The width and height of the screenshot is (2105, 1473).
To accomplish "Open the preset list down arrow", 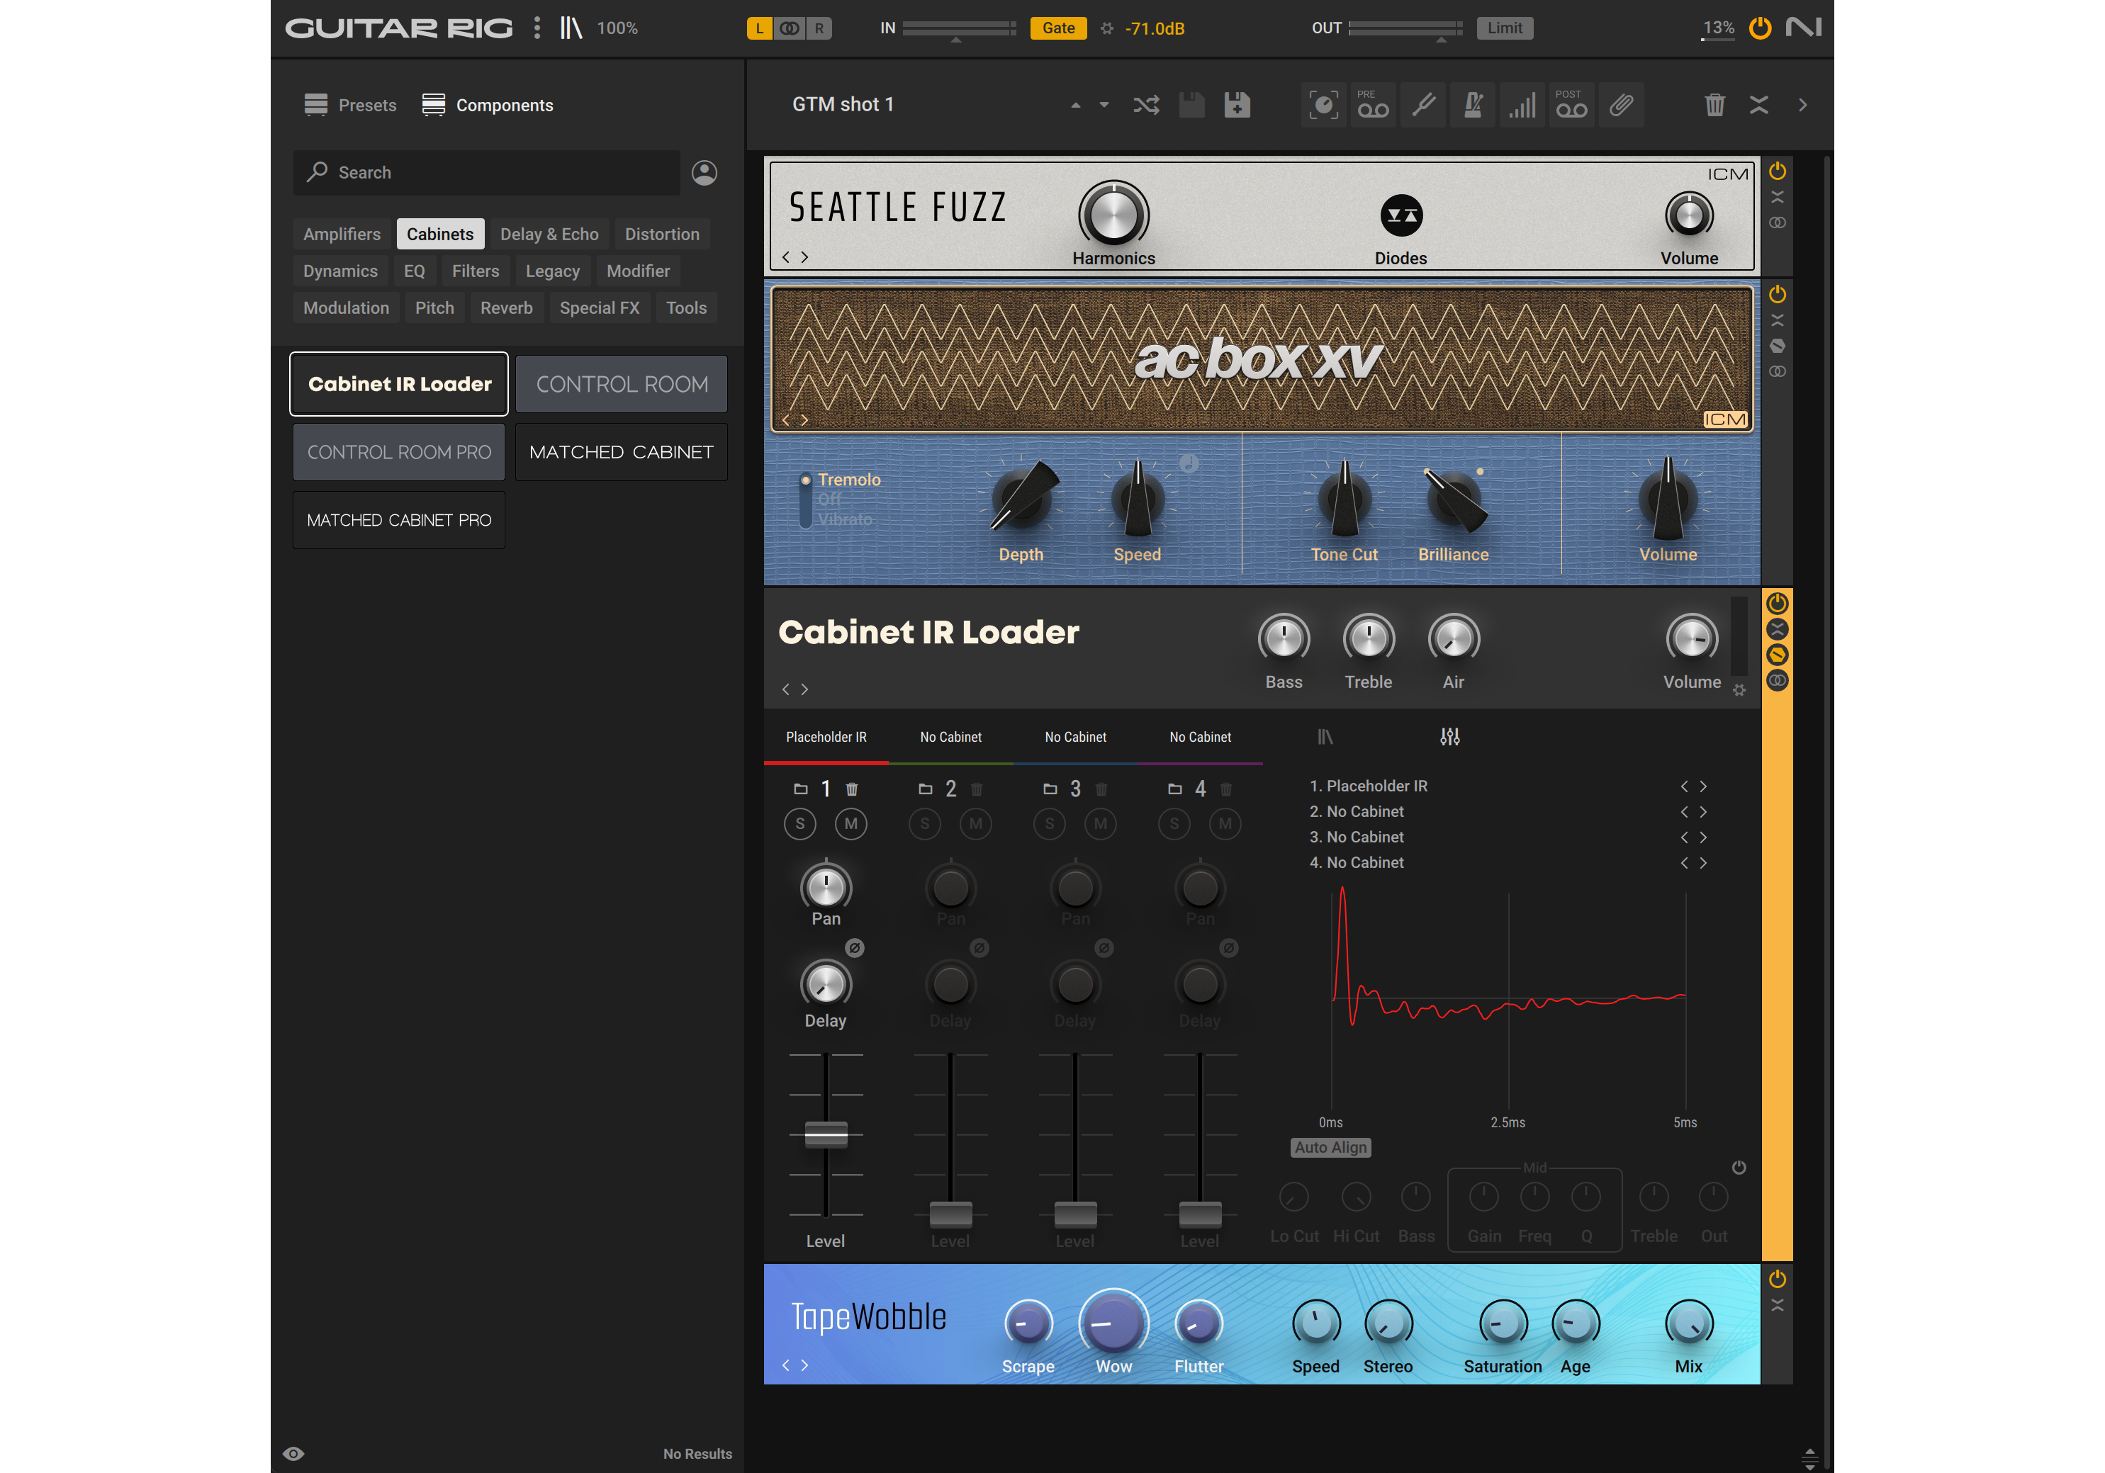I will click(1104, 106).
